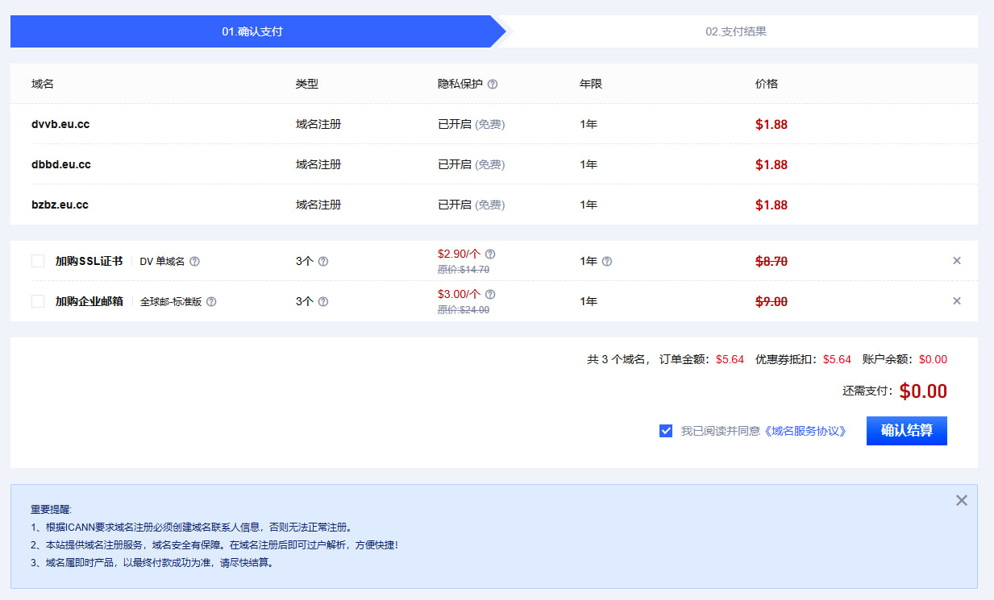Click 原价:$14.70 original price text
The image size is (994, 600).
click(x=464, y=270)
